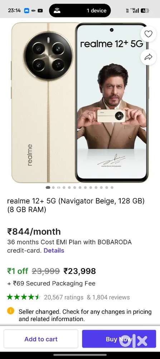This screenshot has width=160, height=359.
Task: Tap Add to cart button
Action: click(41, 339)
